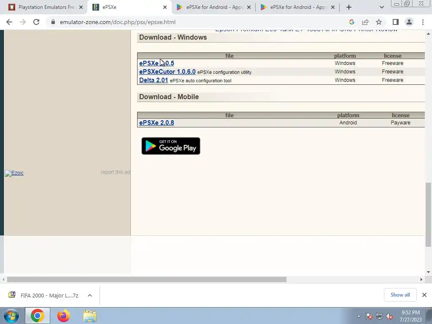This screenshot has width=432, height=324.
Task: Open Action Center flag icon
Action: click(369, 316)
